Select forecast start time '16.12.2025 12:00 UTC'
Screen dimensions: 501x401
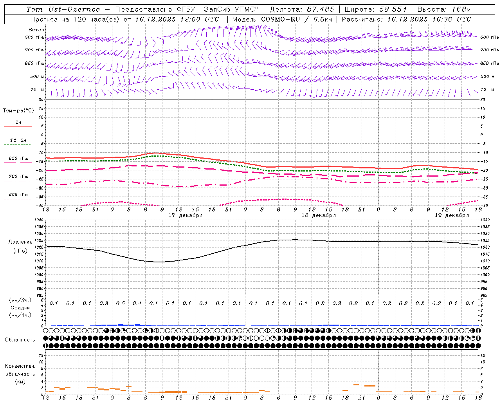point(177,19)
